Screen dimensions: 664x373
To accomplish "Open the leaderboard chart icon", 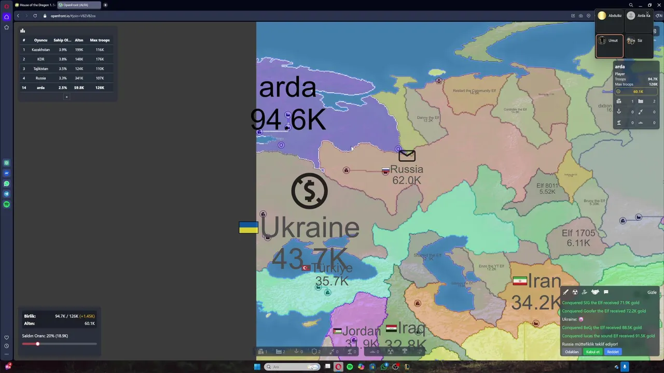I will [x=22, y=31].
